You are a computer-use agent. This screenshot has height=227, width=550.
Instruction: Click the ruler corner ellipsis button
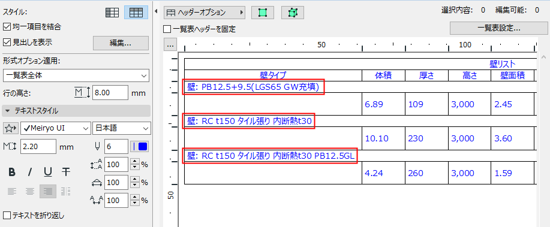(x=170, y=45)
